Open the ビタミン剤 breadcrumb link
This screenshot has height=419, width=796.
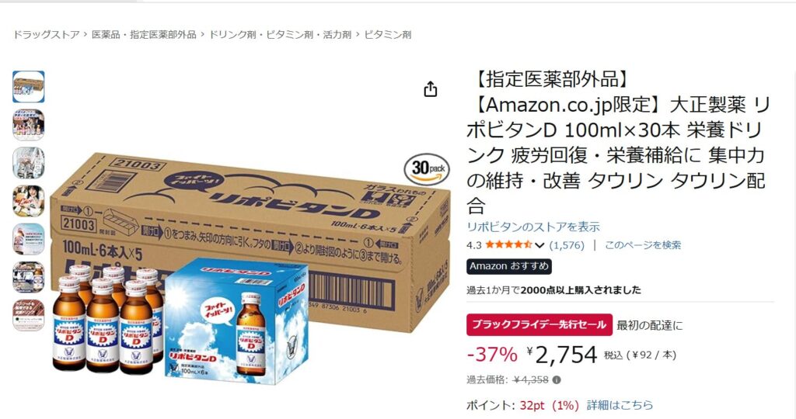(x=387, y=34)
